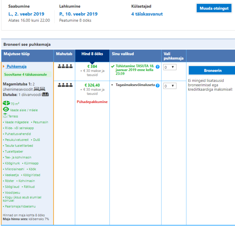Click the single beds icon under Magamistuba 1

pos(40,89)
